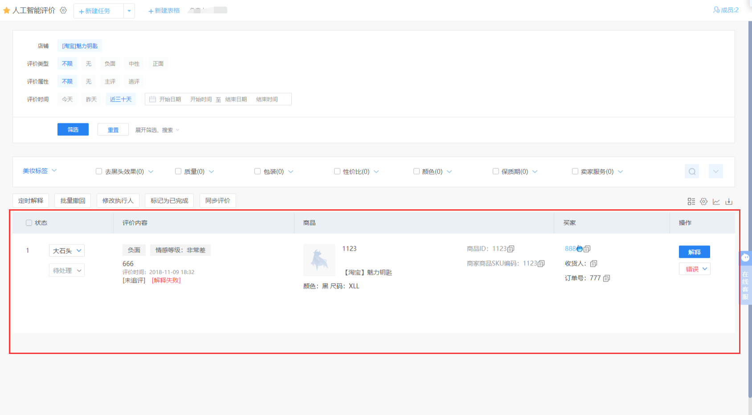The image size is (752, 415).
Task: Click the 开始日期 date input field
Action: click(170, 99)
